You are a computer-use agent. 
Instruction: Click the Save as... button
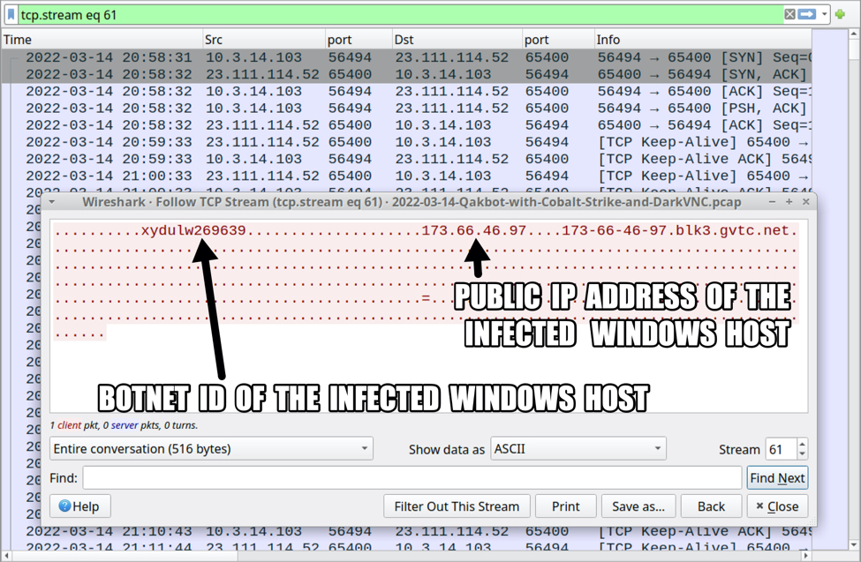pos(638,506)
